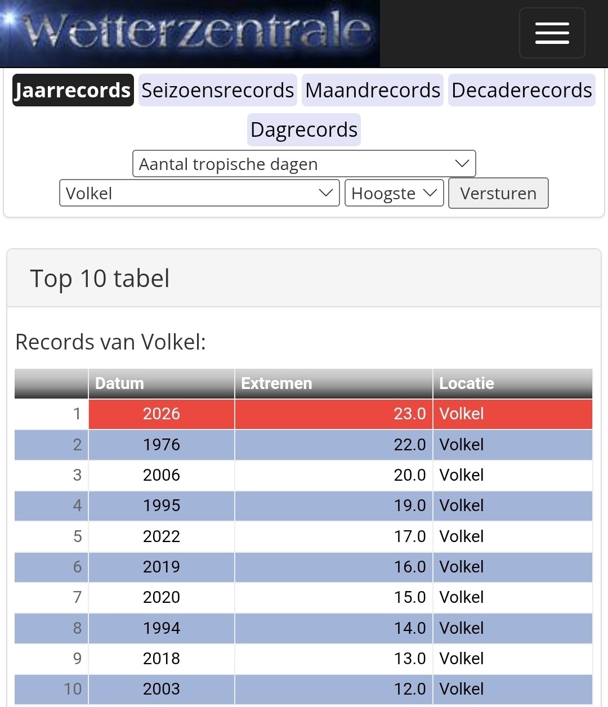Open the Volkel station dropdown

[199, 193]
